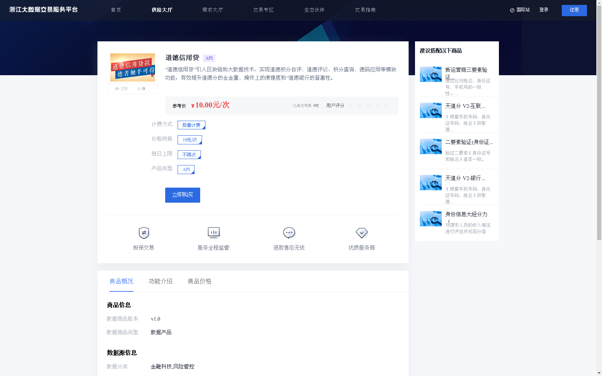
Task: Open 生态伙伴 navigation item
Action: [314, 10]
